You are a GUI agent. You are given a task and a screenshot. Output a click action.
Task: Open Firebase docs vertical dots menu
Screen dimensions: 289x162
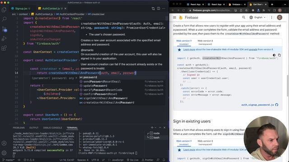pos(271,18)
